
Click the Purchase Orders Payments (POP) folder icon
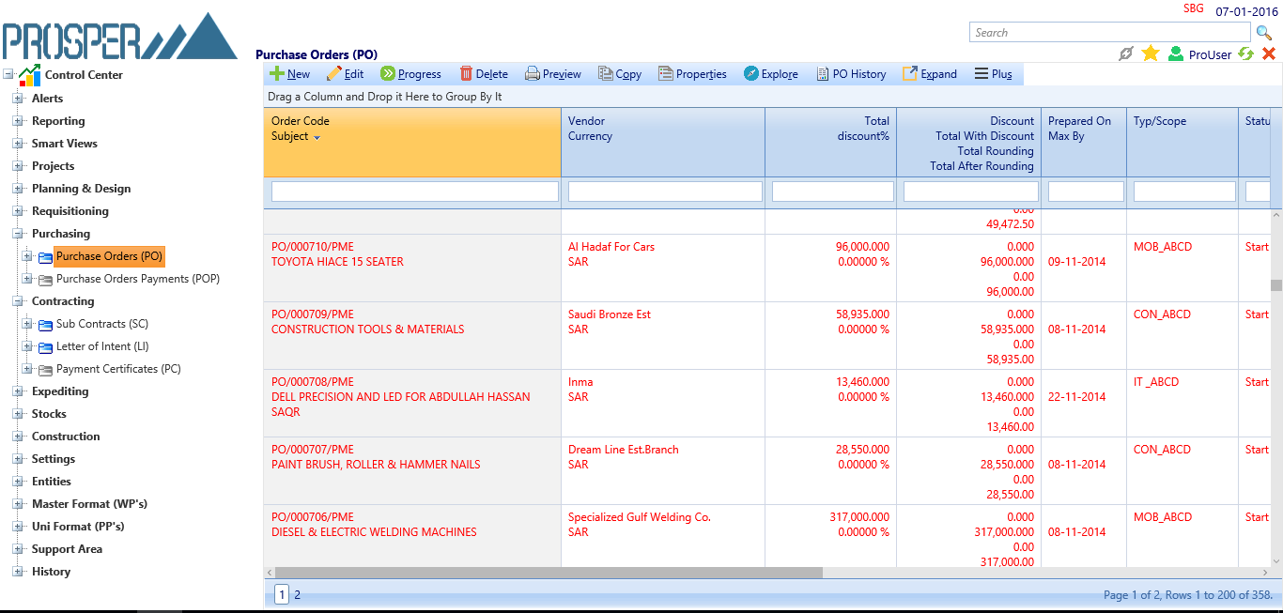[x=45, y=280]
